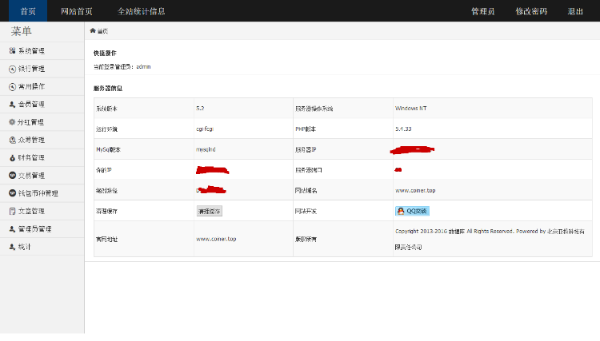Open www.coiner.top link in 官网地址 row
The height and width of the screenshot is (341, 600).
pyautogui.click(x=216, y=239)
